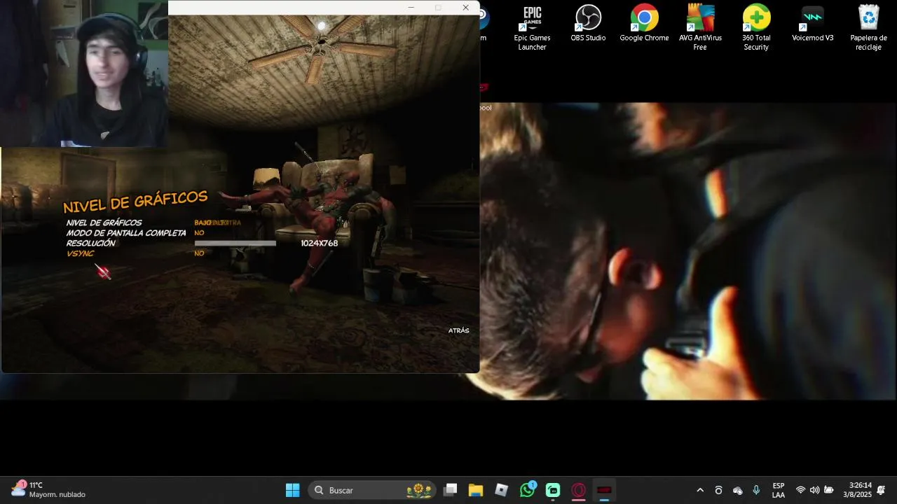Open the Windows Start menu
897x504 pixels.
click(x=293, y=490)
